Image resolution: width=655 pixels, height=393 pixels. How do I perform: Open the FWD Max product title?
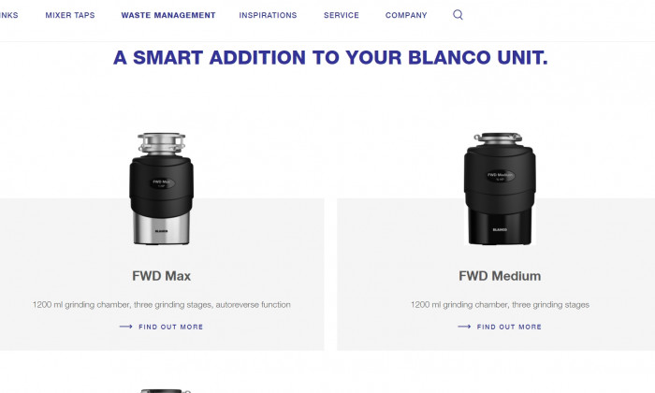click(161, 276)
